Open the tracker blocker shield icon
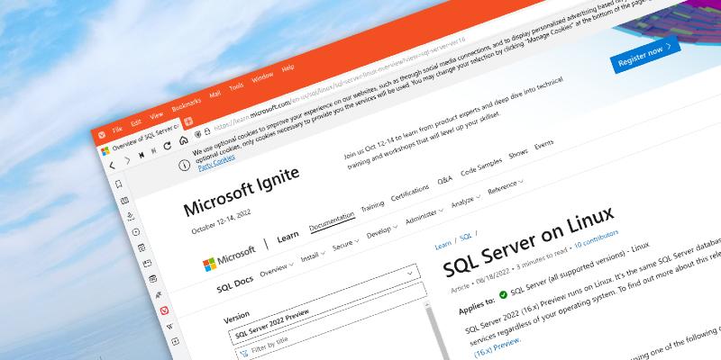Image resolution: width=721 pixels, height=360 pixels. point(197,134)
